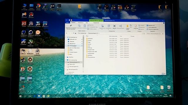Image resolution: width=188 pixels, height=105 pixels.
Task: Click Delete X icon in ribbon
Action: pos(114,26)
